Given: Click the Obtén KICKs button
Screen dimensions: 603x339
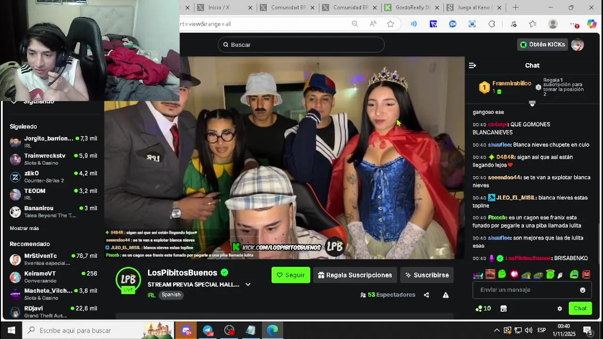Looking at the screenshot, I should (542, 45).
